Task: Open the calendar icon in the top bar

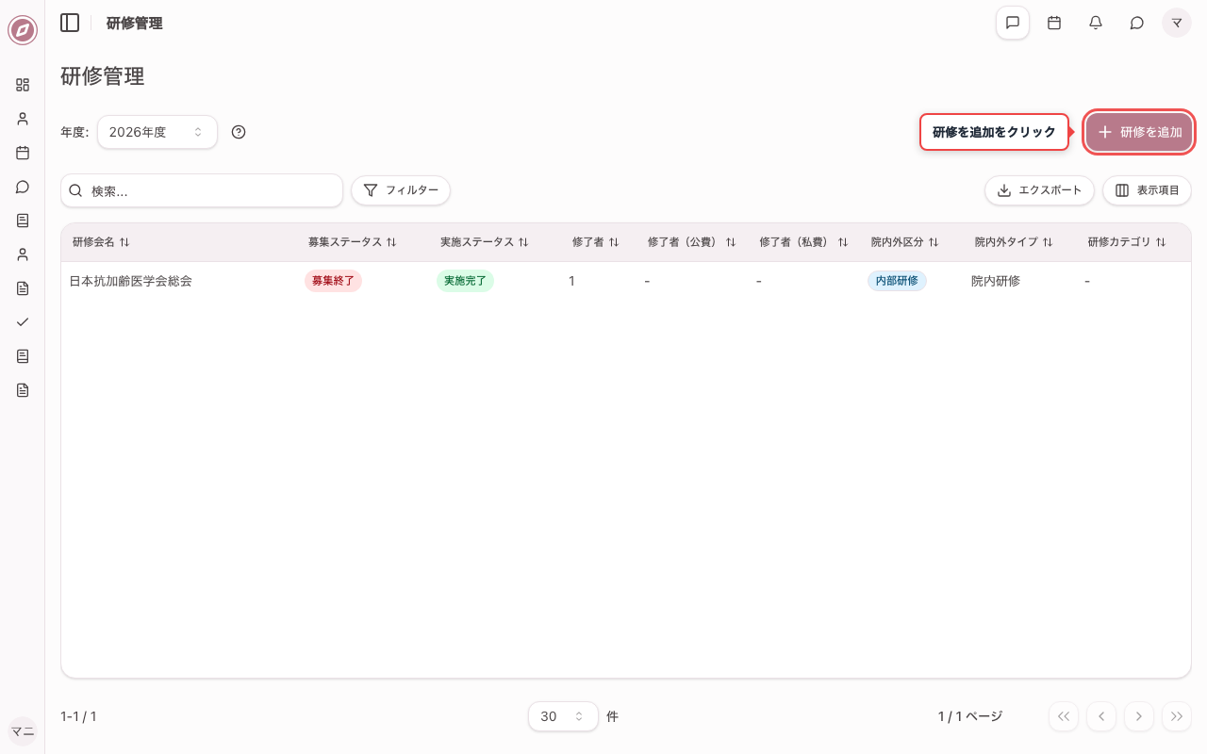Action: 1054,23
